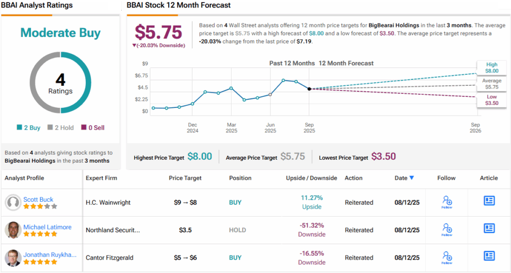Viewport: 511px width, 273px height.
Task: Follow analyst Scott Buck
Action: (x=447, y=202)
